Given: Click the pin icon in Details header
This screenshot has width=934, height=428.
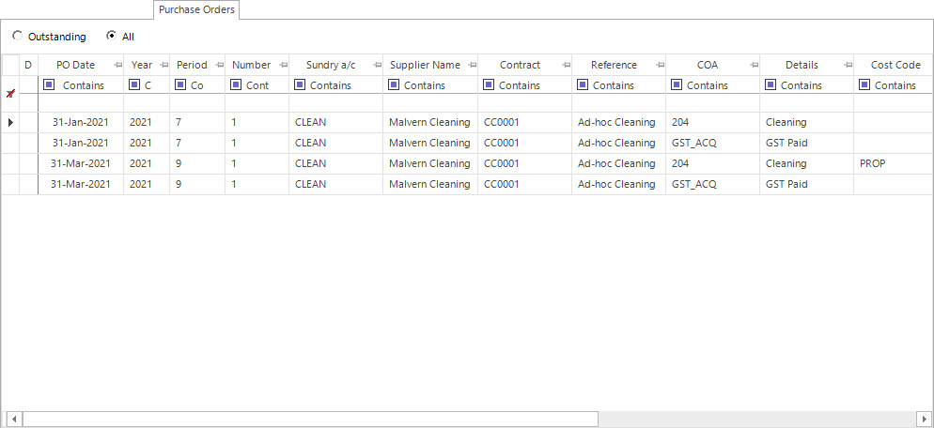Looking at the screenshot, I should (x=847, y=66).
